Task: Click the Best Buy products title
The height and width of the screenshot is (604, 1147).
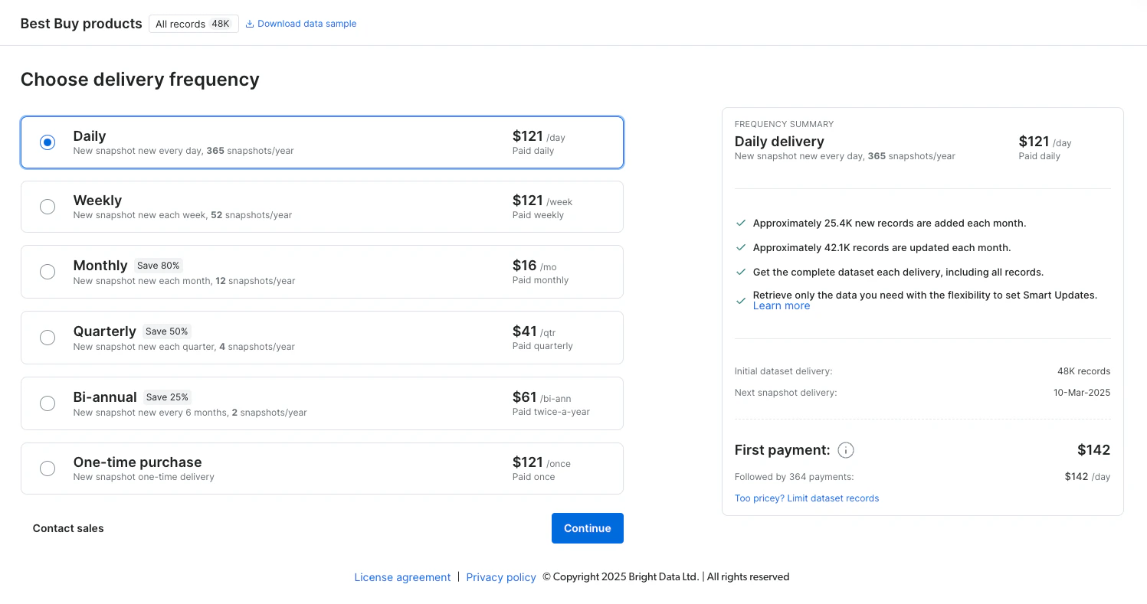Action: click(x=81, y=24)
